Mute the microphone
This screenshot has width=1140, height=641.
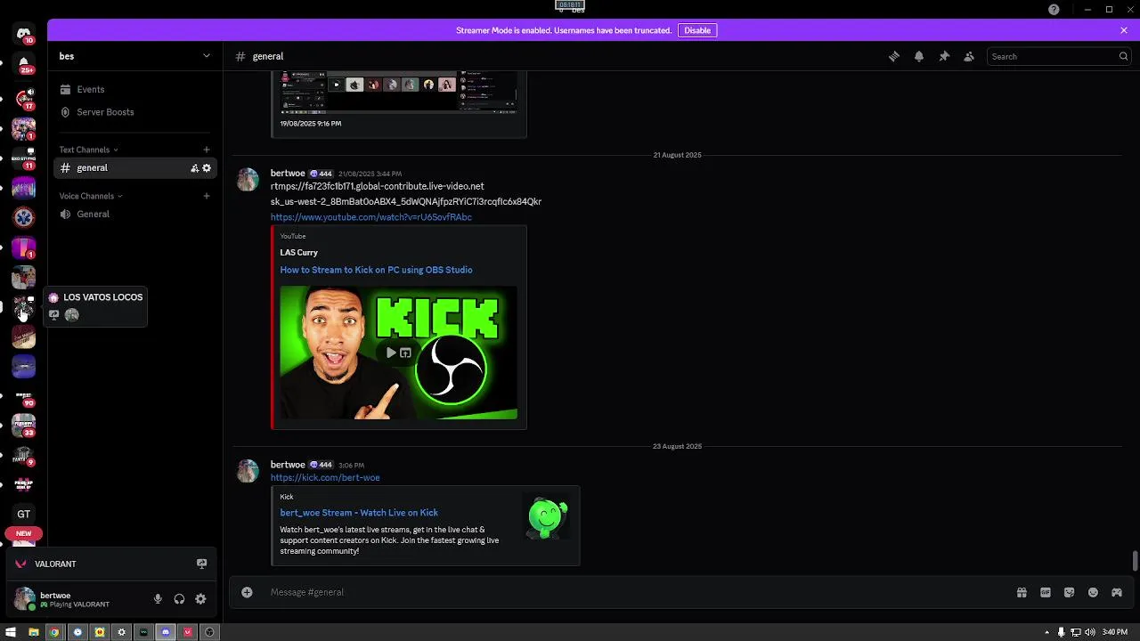coord(158,599)
